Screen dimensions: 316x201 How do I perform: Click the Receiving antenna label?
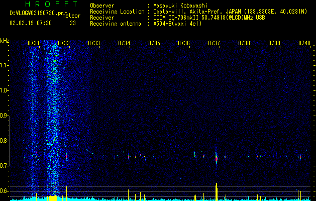point(116,24)
